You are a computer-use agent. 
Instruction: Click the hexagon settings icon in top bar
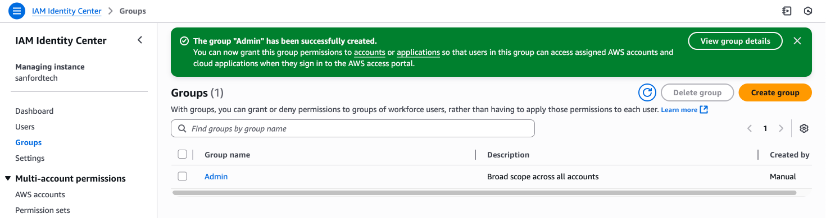(x=808, y=11)
